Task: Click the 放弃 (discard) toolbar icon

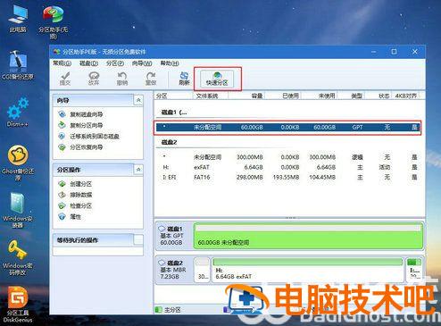Action: coord(94,79)
